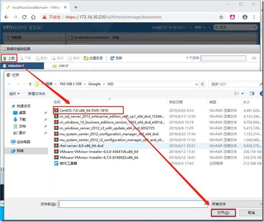Click the create directory (创建目录) icon

pos(86,58)
